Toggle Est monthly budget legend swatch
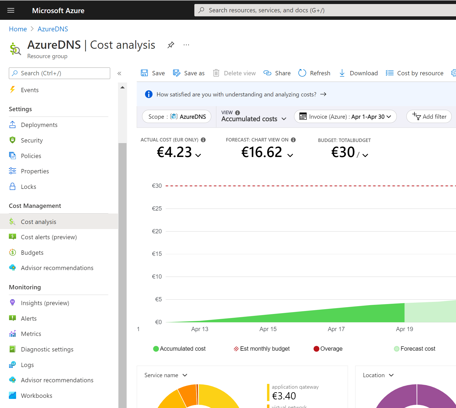 pos(236,349)
